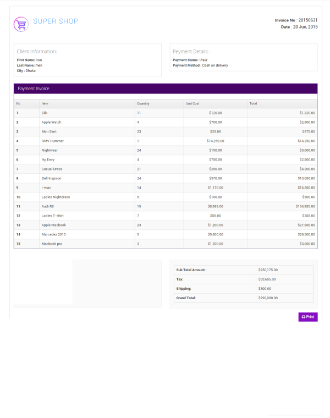Click the Print button
The image size is (330, 418).
(308, 317)
